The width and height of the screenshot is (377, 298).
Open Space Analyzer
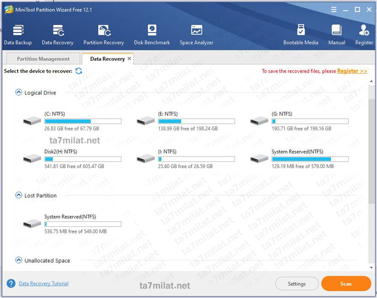pos(196,35)
